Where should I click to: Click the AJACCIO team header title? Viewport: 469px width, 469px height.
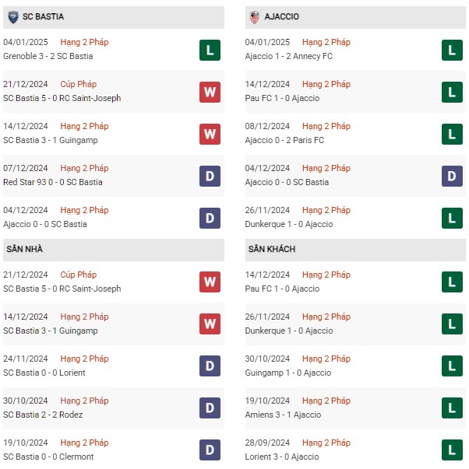coord(282,16)
